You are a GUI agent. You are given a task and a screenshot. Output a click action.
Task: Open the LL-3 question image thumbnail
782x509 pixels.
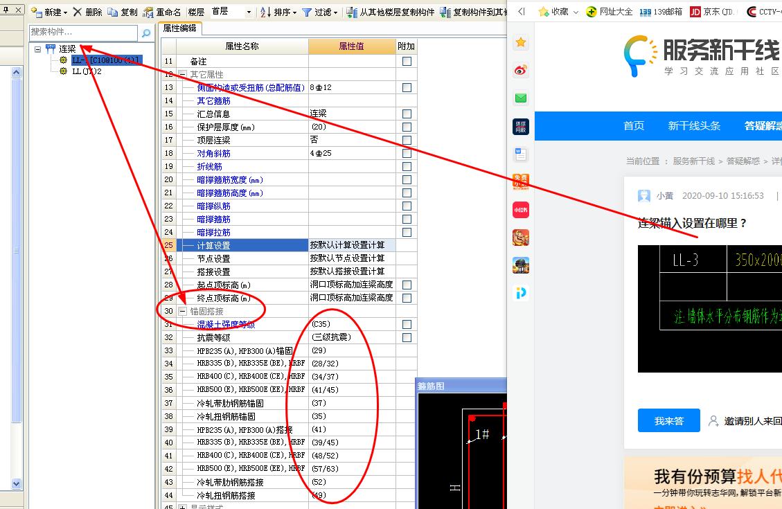pyautogui.click(x=710, y=309)
